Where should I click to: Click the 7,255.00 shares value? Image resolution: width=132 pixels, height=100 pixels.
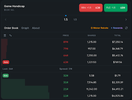tap(92, 56)
